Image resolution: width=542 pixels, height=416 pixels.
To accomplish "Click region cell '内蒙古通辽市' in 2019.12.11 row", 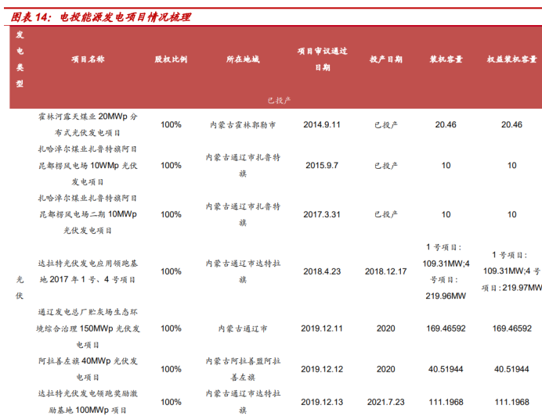I will [x=243, y=328].
